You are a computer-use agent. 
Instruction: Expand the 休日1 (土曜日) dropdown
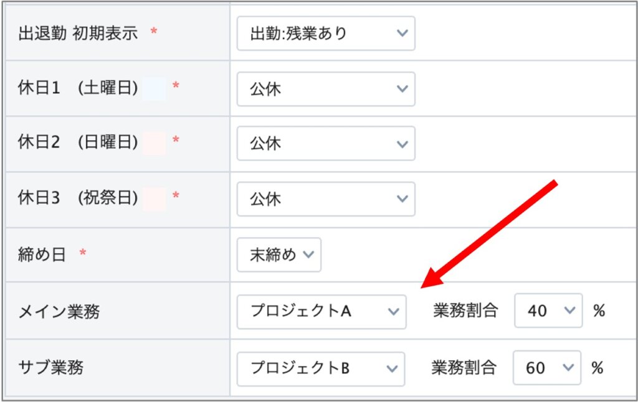(325, 90)
